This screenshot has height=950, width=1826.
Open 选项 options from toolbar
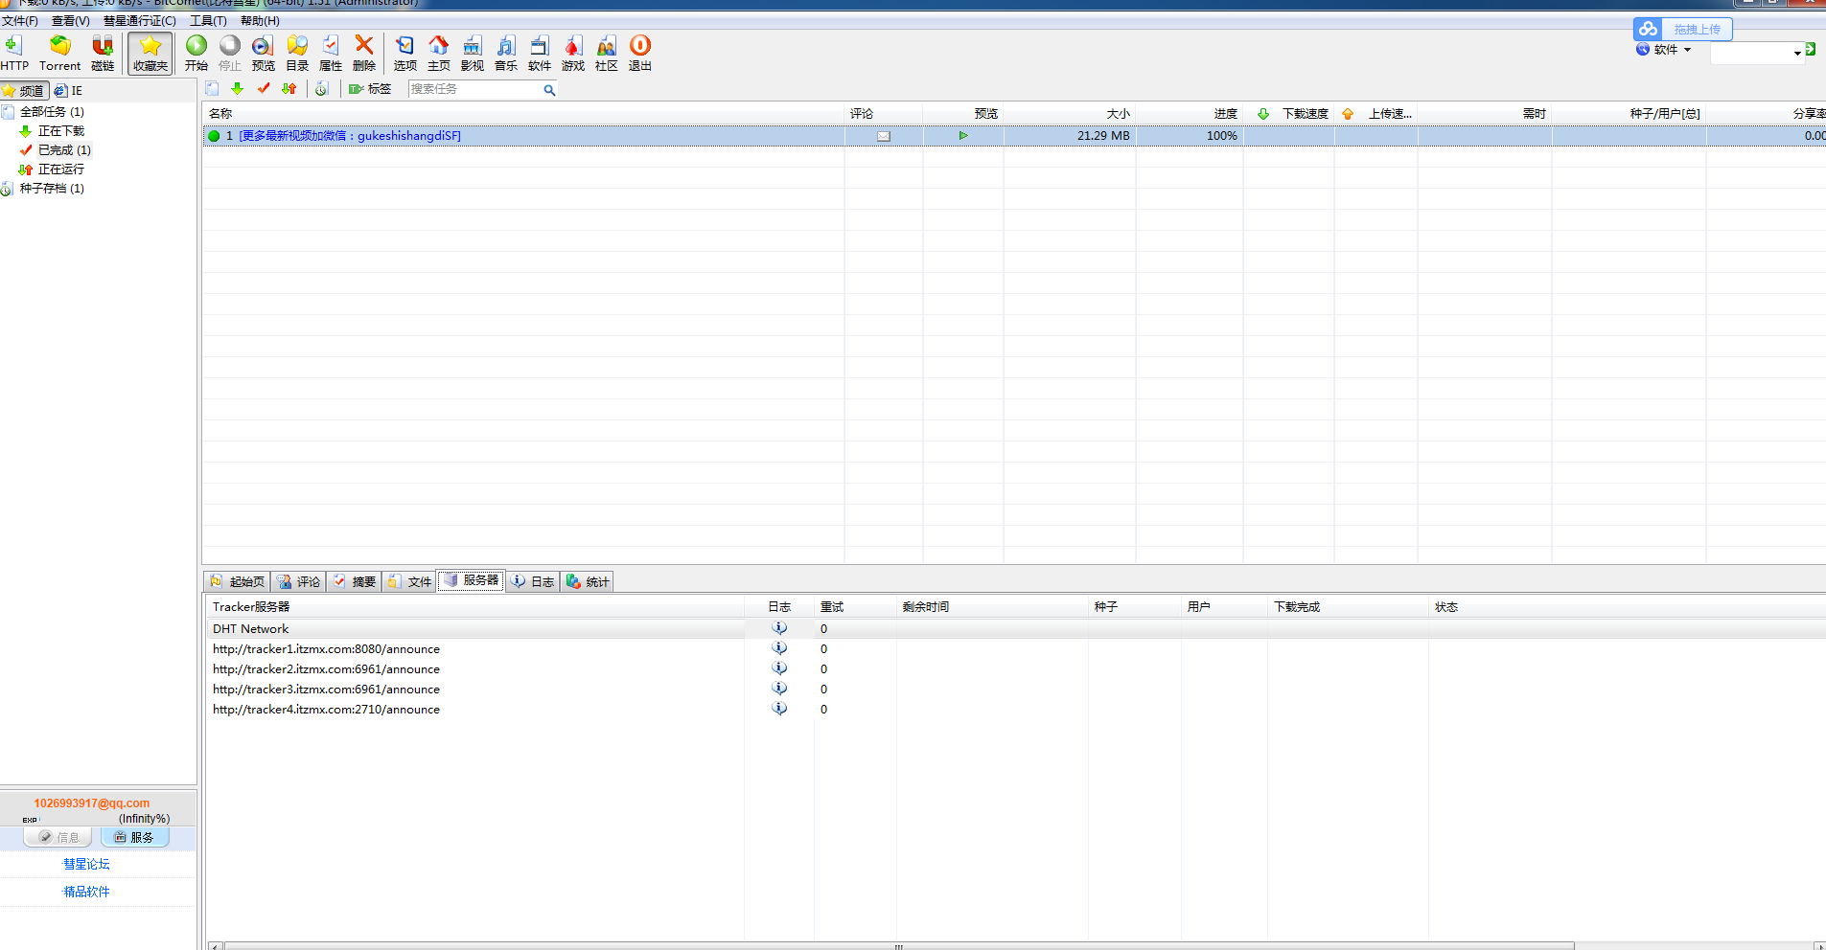[405, 53]
